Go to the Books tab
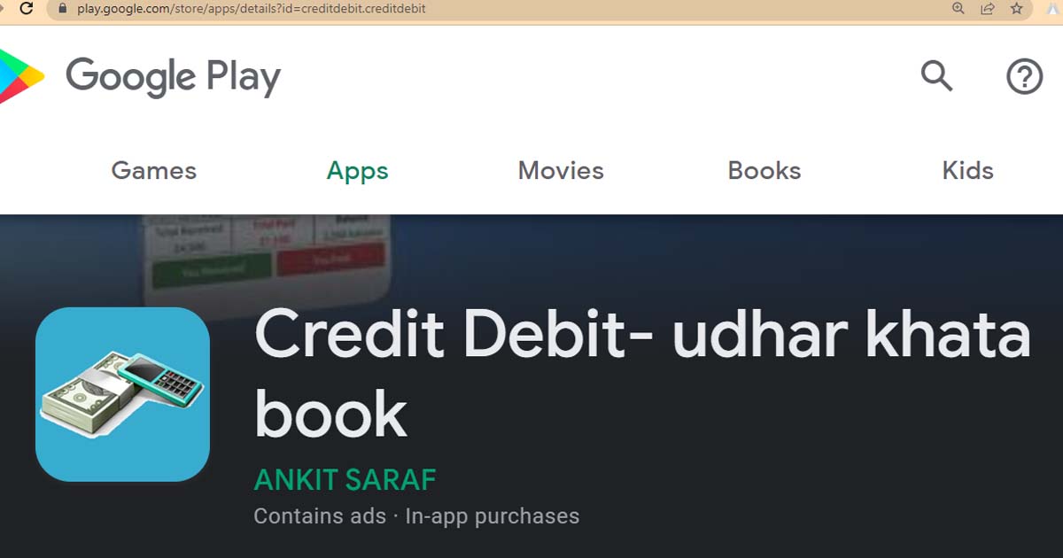This screenshot has width=1063, height=558. tap(764, 171)
